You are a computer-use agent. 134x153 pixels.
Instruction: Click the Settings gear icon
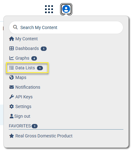pyautogui.click(x=12, y=106)
